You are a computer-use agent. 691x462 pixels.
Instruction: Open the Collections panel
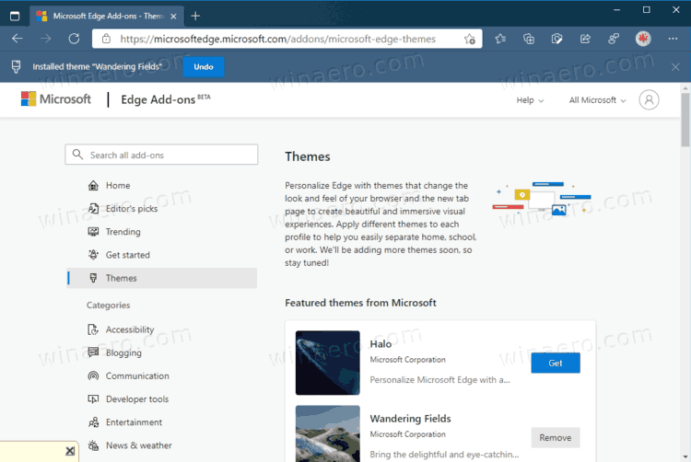[529, 39]
